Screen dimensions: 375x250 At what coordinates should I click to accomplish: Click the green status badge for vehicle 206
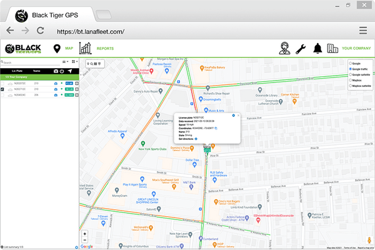tap(69, 95)
